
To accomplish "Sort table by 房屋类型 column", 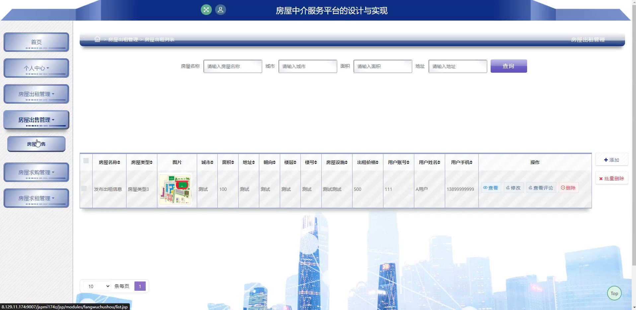I will tap(142, 162).
